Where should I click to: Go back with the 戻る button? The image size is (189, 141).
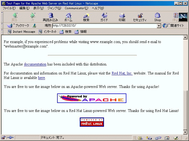click(15, 17)
